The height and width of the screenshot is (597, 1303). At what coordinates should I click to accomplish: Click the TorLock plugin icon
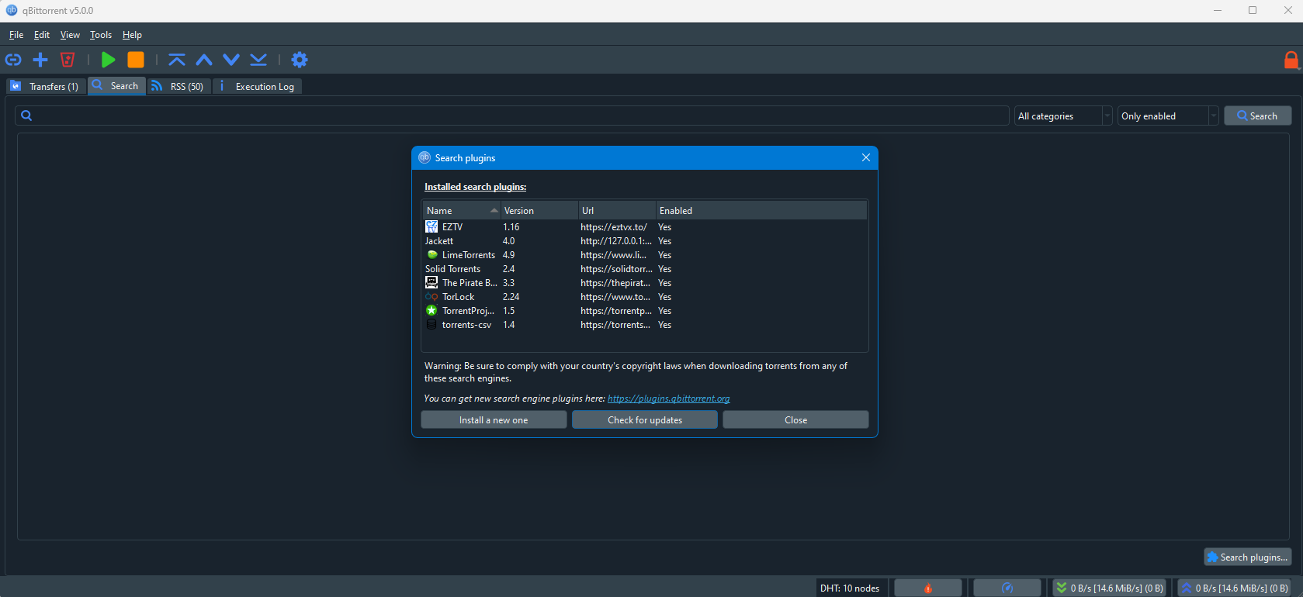pyautogui.click(x=431, y=296)
